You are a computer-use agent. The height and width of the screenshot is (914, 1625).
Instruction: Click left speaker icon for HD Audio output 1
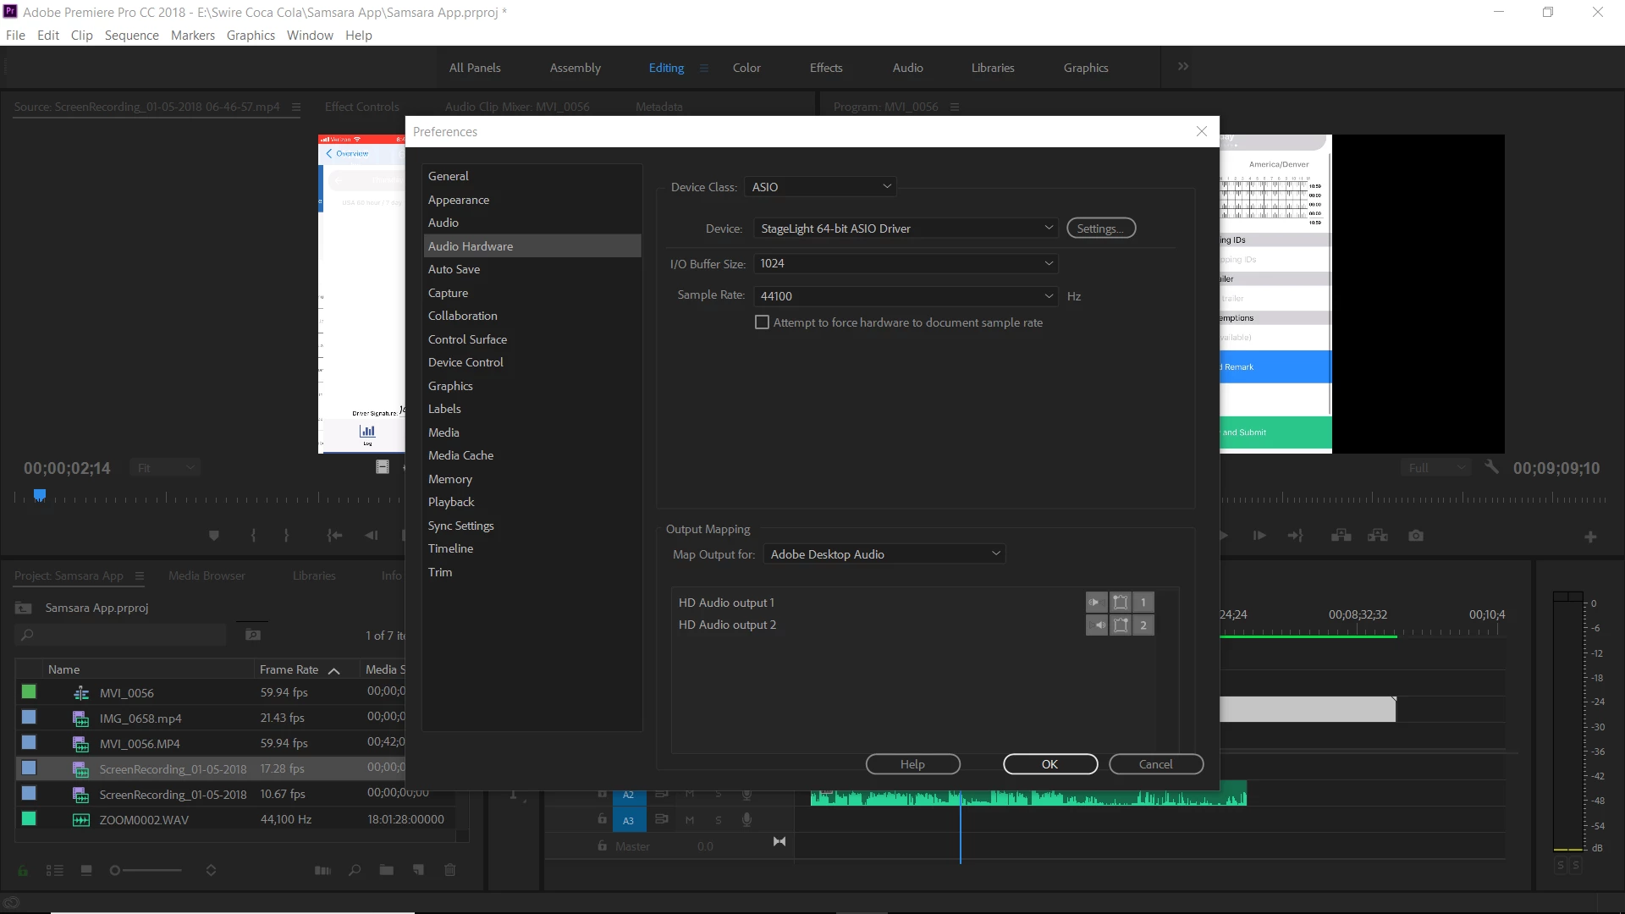click(1096, 603)
